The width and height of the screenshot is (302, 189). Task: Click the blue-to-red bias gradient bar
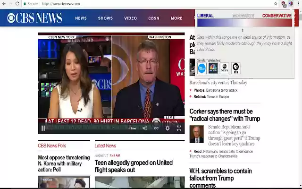pos(244,23)
